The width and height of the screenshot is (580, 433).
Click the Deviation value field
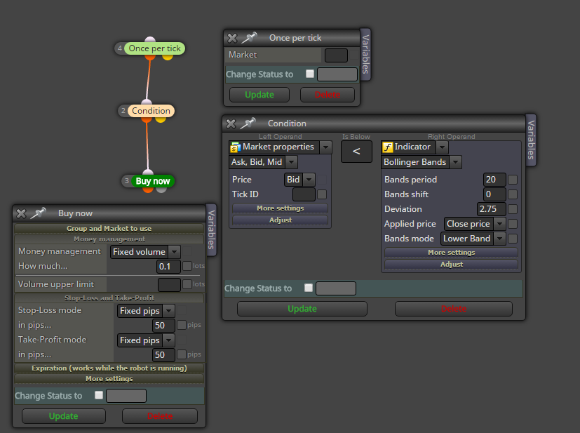point(491,209)
